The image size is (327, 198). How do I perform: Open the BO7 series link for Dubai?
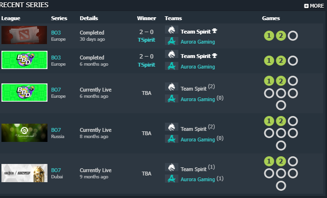point(56,170)
